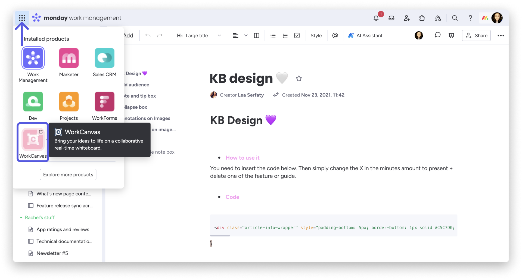Viewport: 522px width, 280px height.
Task: Open Feature release sync board
Action: point(61,206)
